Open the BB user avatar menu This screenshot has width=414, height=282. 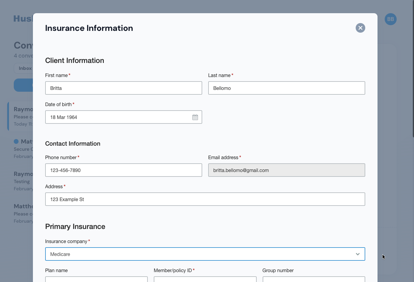click(x=390, y=19)
